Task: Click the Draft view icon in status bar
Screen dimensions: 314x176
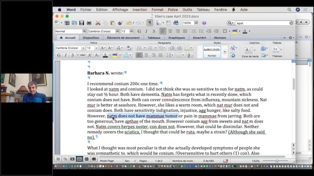Action: [x=58, y=159]
